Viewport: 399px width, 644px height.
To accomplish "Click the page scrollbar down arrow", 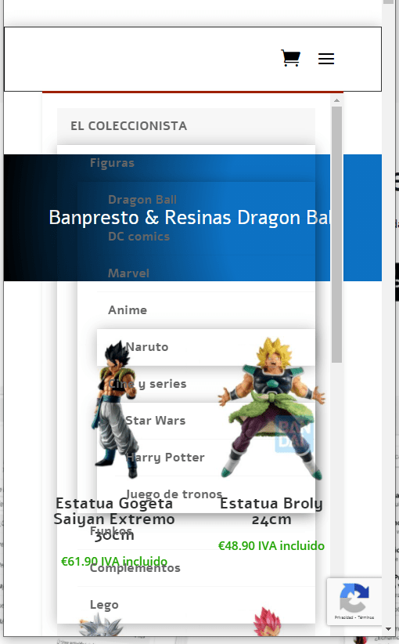I will [388, 629].
